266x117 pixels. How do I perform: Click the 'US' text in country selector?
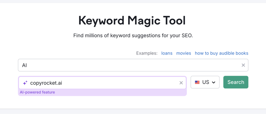(x=206, y=82)
